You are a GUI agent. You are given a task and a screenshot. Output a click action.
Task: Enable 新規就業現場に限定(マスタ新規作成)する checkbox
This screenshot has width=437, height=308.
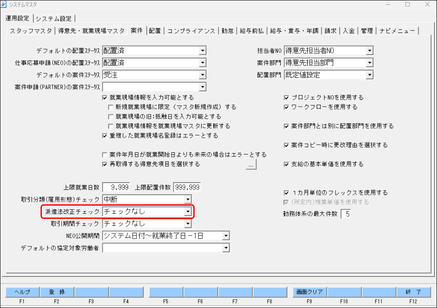pos(111,107)
